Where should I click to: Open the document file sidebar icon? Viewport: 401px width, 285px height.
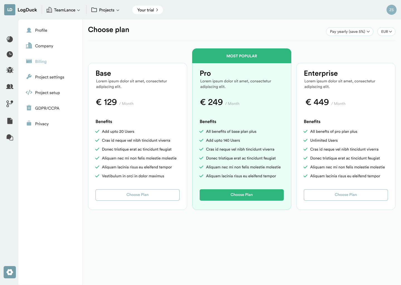tap(10, 121)
